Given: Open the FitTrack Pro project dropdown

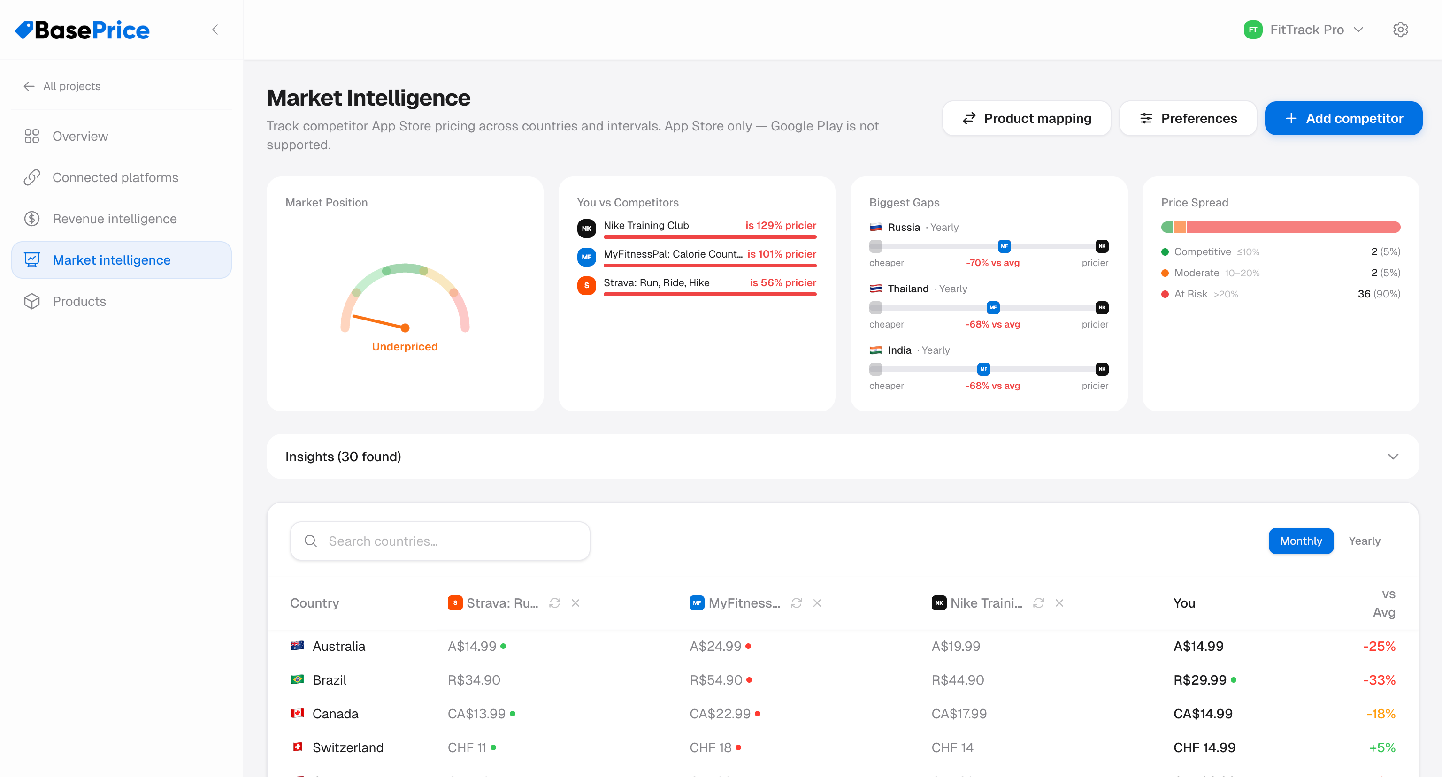Looking at the screenshot, I should tap(1304, 30).
